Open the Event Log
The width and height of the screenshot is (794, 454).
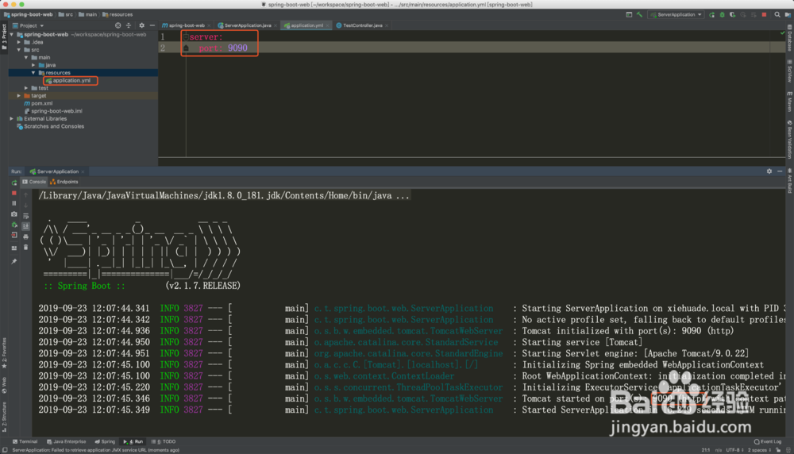[x=768, y=442]
